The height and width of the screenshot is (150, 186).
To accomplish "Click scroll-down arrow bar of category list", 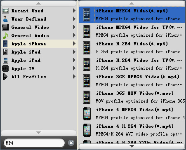I will click(x=39, y=133).
